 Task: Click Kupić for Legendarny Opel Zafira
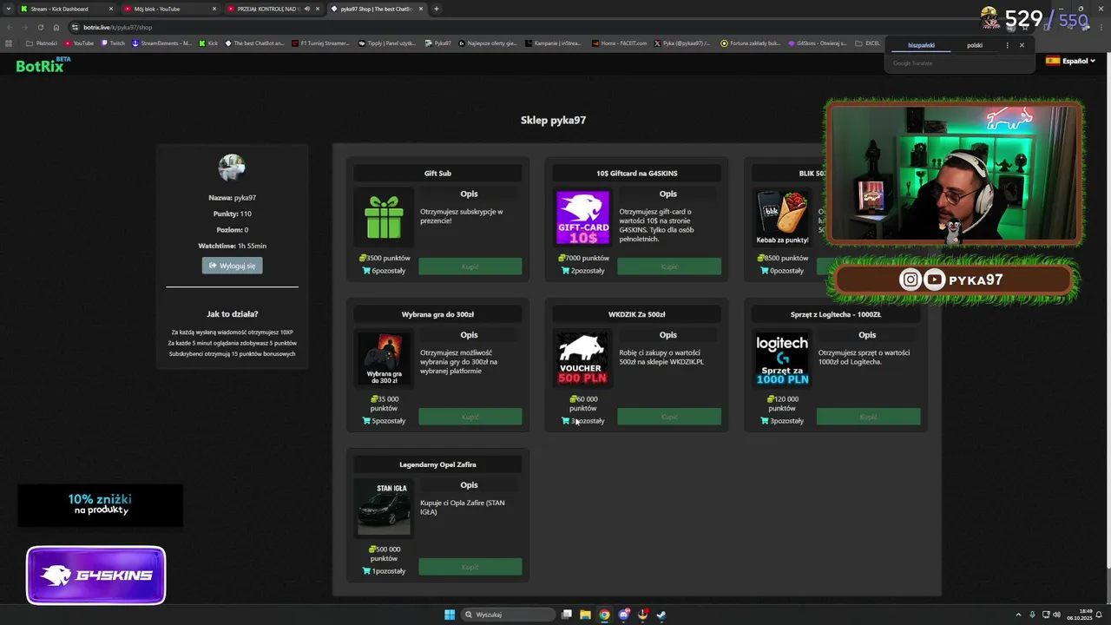[x=470, y=567]
